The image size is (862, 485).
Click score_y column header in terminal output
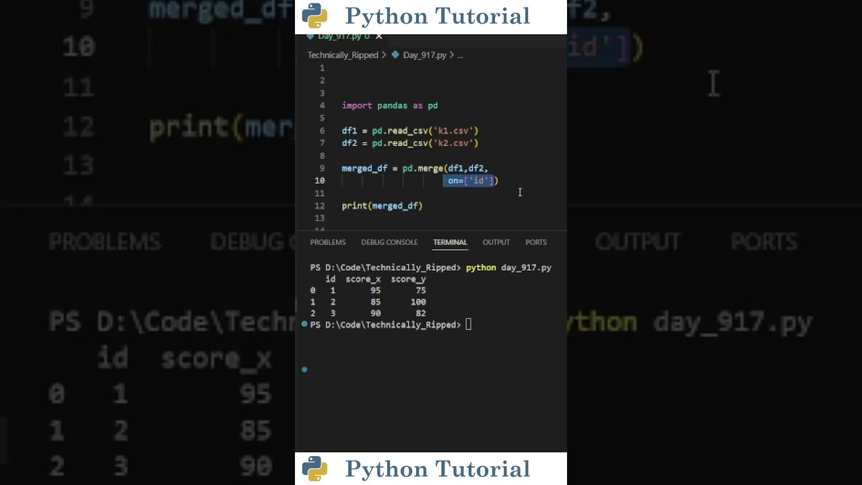408,280
